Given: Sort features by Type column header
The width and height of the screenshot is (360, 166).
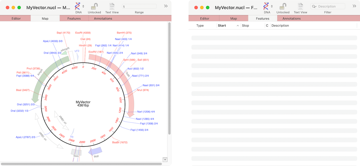Looking at the screenshot, I should (x=200, y=26).
